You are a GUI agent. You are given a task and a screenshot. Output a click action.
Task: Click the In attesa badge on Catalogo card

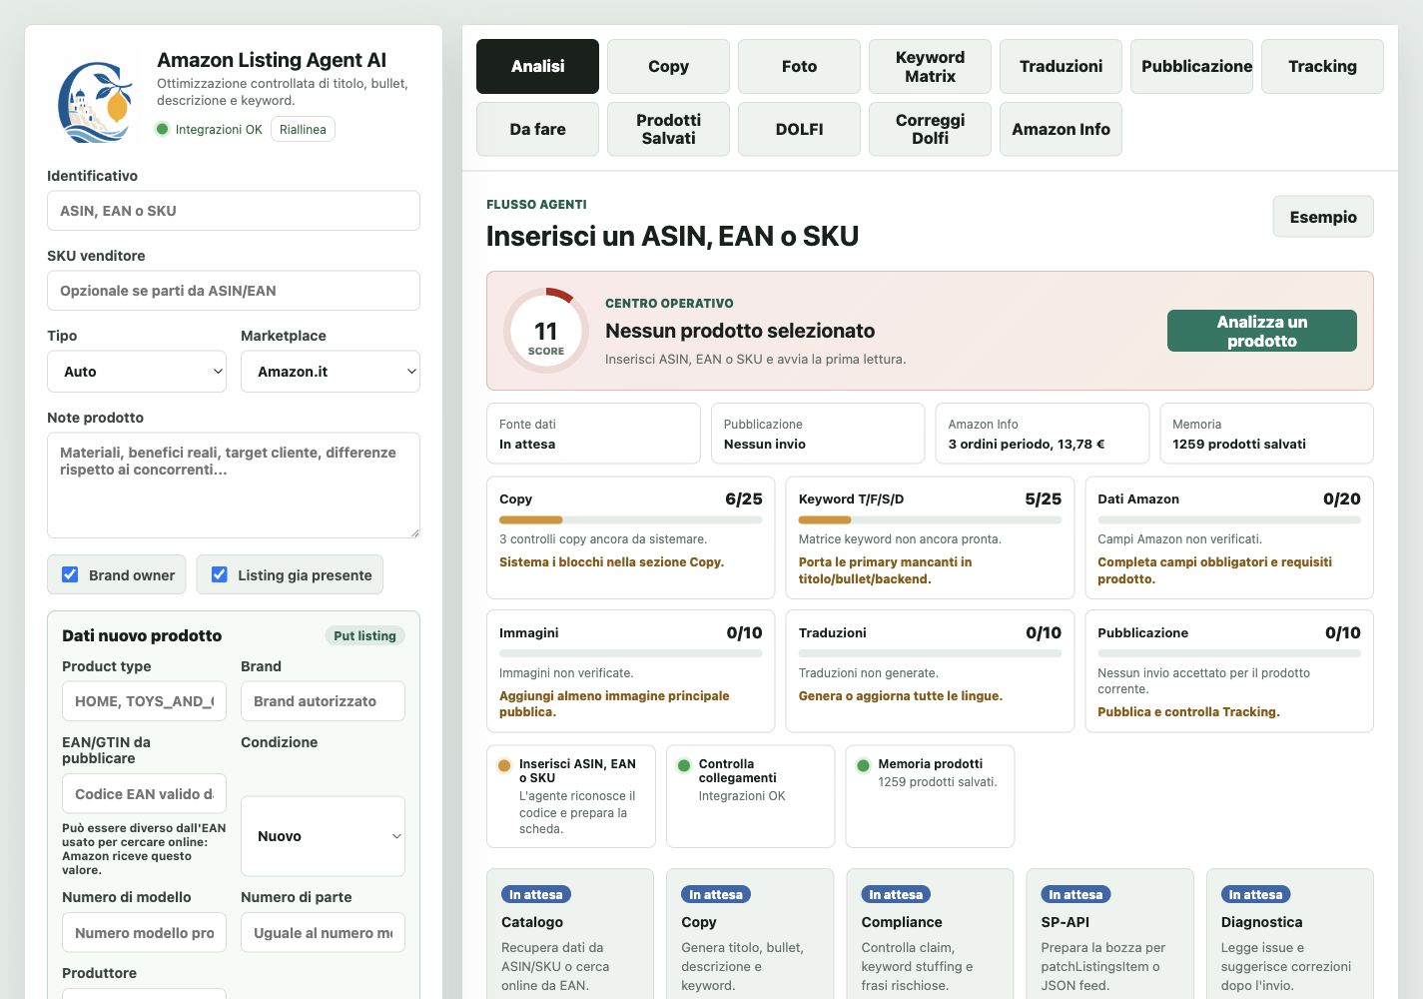pos(536,895)
